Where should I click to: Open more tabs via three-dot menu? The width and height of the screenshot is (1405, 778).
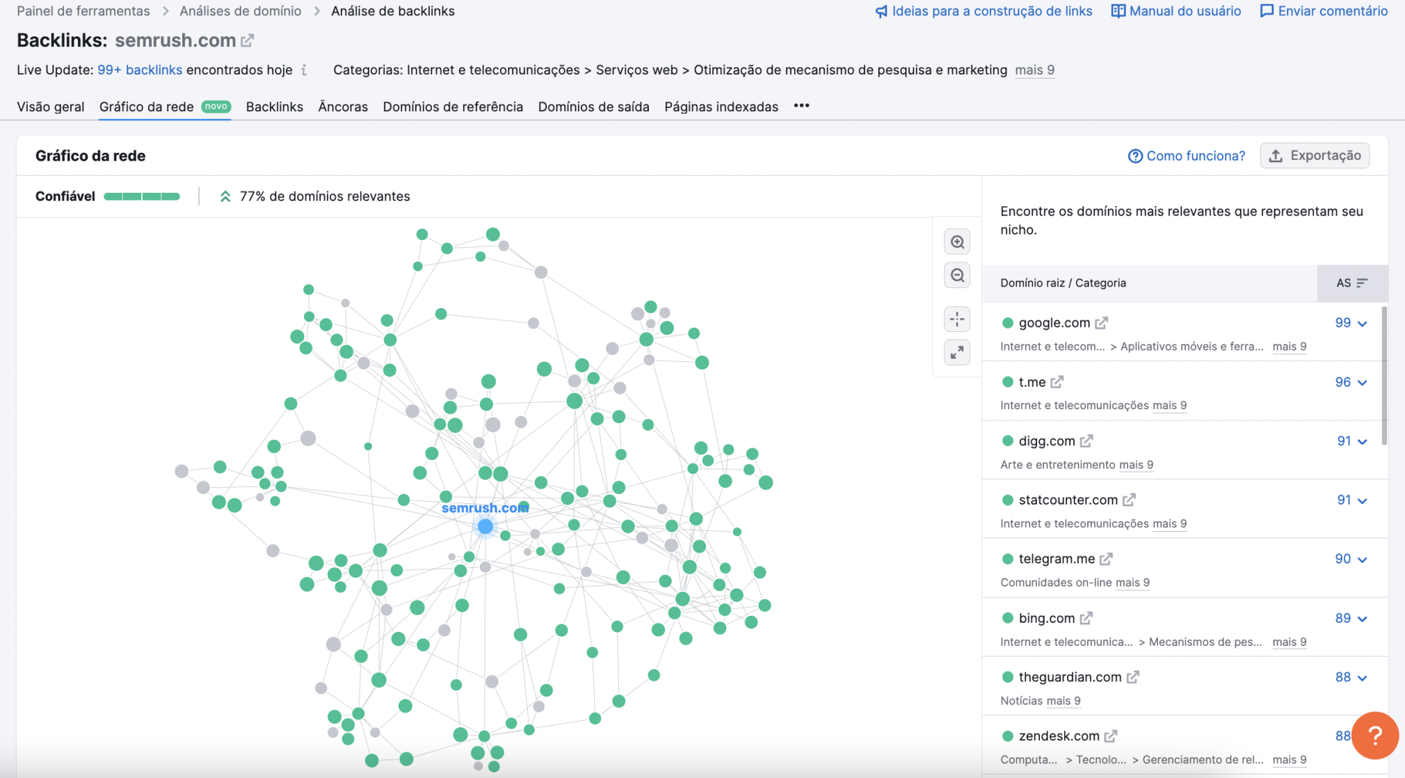tap(801, 106)
